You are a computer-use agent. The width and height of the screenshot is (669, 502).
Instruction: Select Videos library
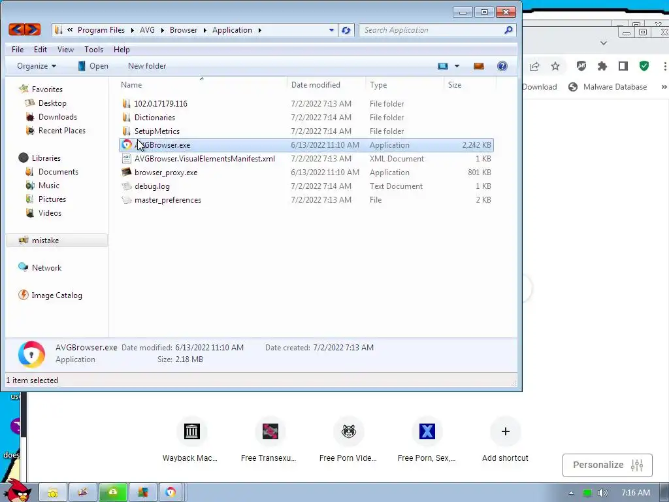(50, 212)
